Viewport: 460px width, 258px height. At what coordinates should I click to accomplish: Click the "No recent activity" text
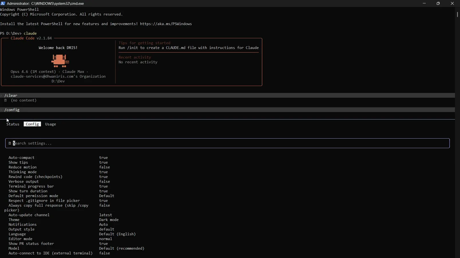click(x=138, y=62)
